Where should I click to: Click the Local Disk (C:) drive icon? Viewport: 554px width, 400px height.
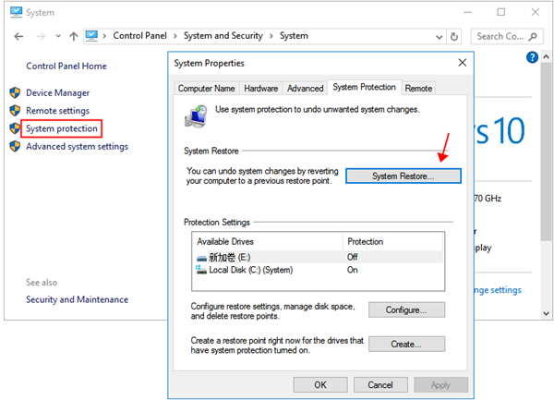tap(202, 270)
